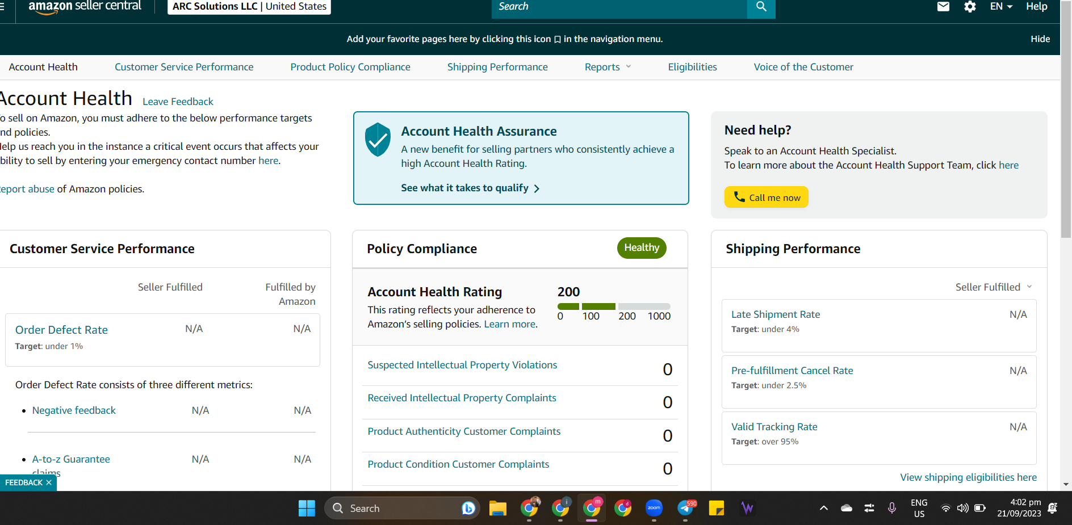
Task: Open the EN language dropdown
Action: (x=1001, y=7)
